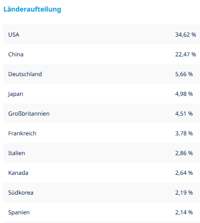Click the 5,66 % Deutschland value
The height and width of the screenshot is (223, 200).
point(184,74)
